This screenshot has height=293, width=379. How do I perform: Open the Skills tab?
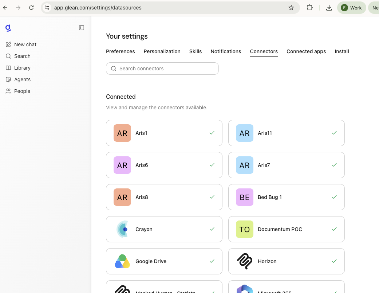coord(196,51)
